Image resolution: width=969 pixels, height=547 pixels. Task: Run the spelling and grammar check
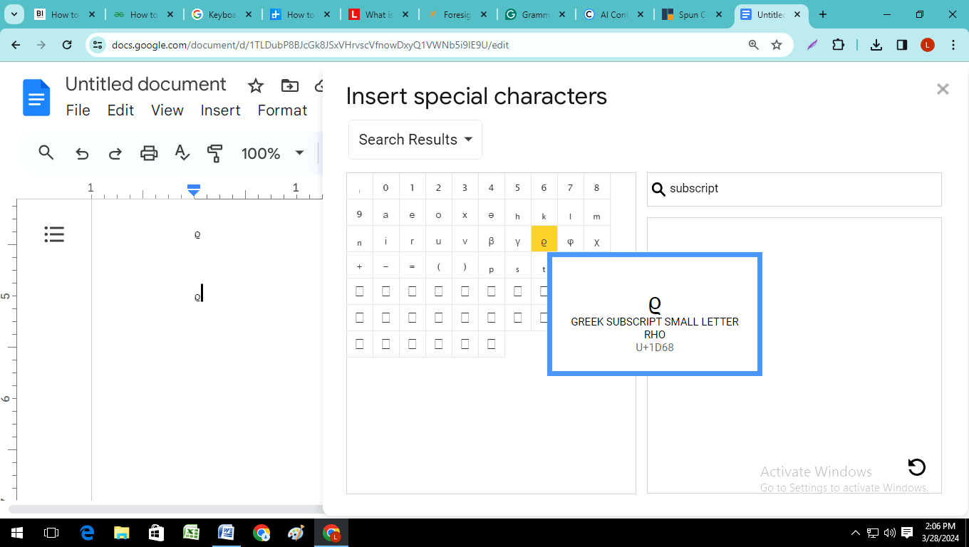(x=182, y=152)
